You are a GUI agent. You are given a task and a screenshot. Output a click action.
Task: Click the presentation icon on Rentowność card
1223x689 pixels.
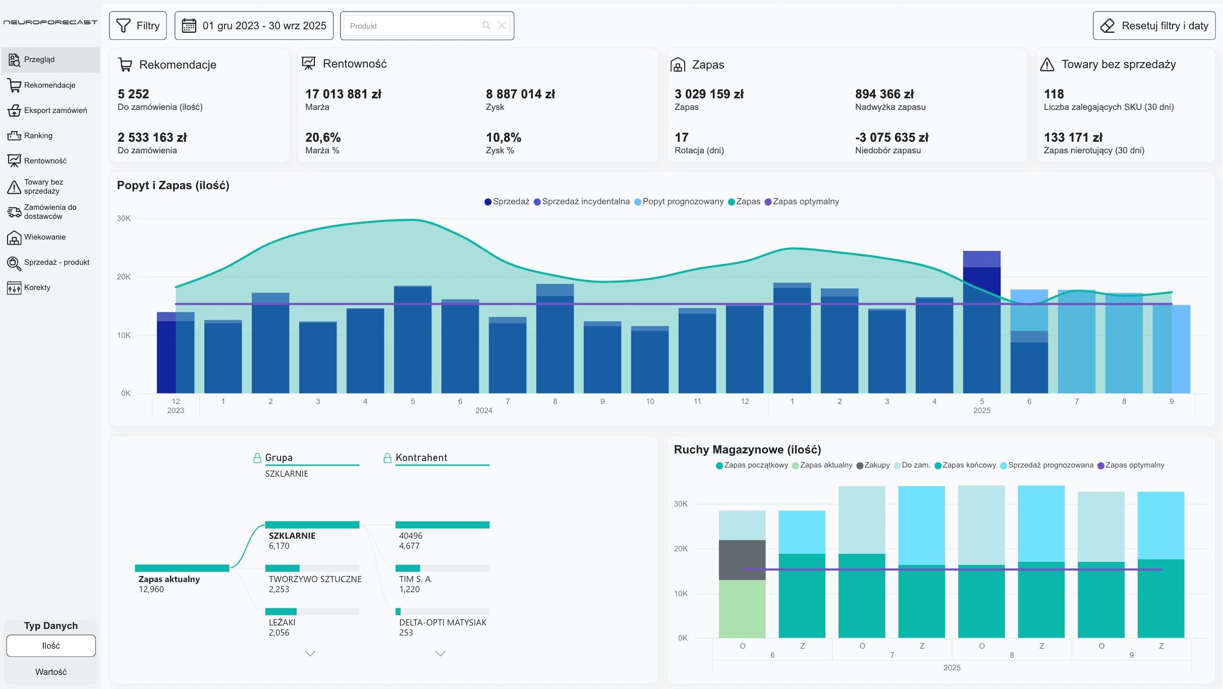pyautogui.click(x=308, y=64)
